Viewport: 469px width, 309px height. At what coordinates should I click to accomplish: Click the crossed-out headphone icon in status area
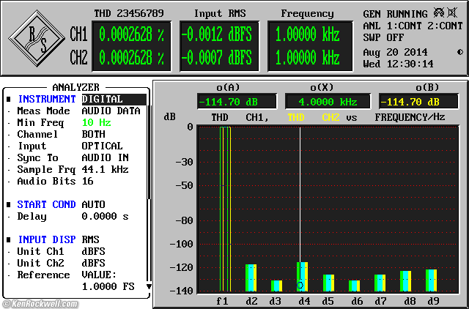[439, 13]
